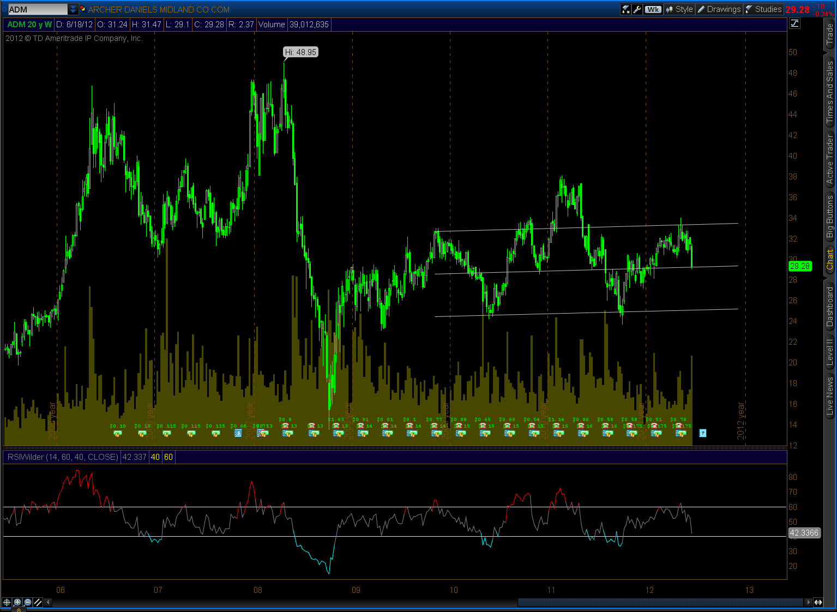Change the Wk aggregation period
The image size is (837, 612).
pyautogui.click(x=653, y=9)
